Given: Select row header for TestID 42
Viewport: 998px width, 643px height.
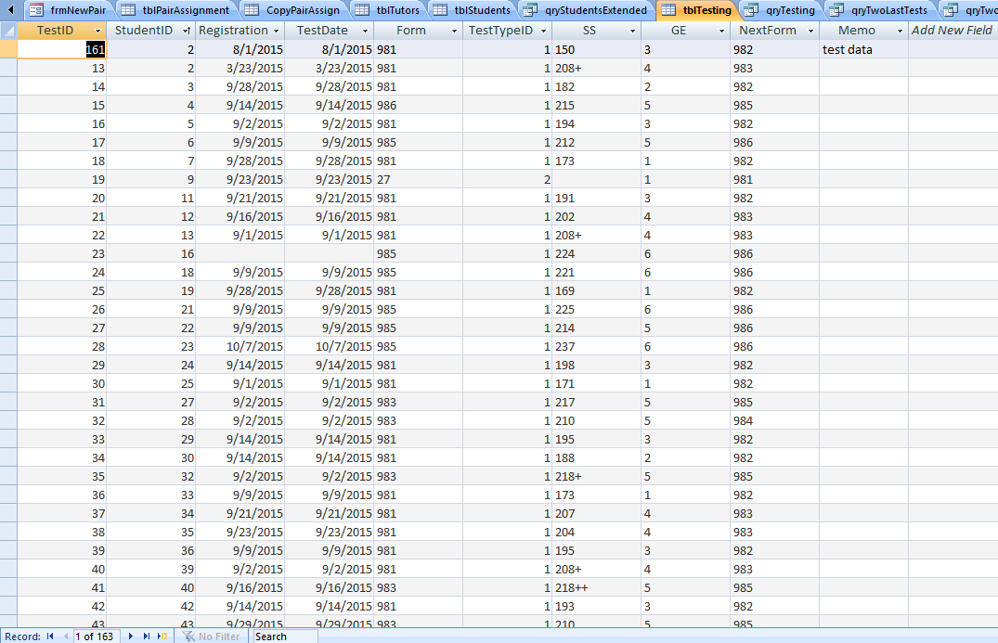Looking at the screenshot, I should tap(8, 606).
